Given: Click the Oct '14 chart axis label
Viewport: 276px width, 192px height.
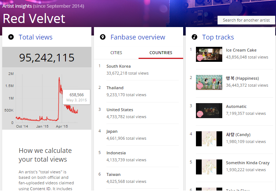Looking at the screenshot, I should (x=22, y=127).
